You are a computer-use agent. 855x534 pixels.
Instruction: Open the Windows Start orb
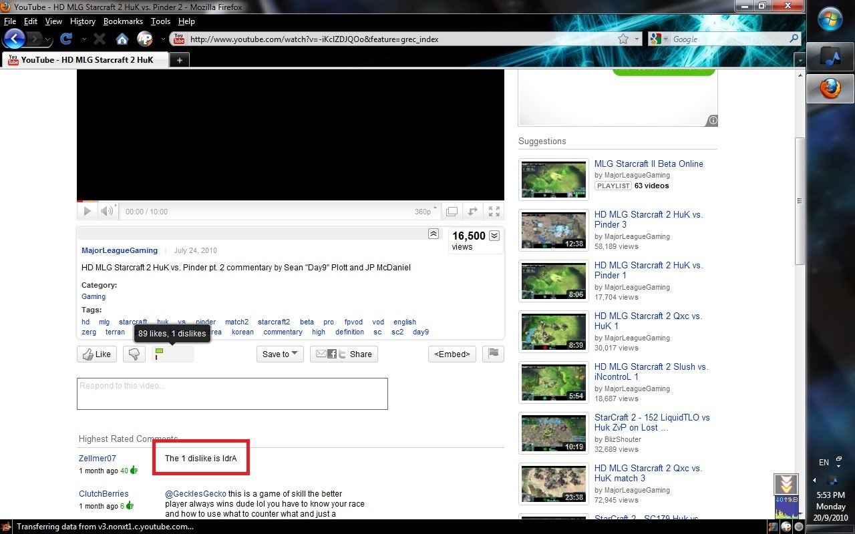click(x=830, y=19)
